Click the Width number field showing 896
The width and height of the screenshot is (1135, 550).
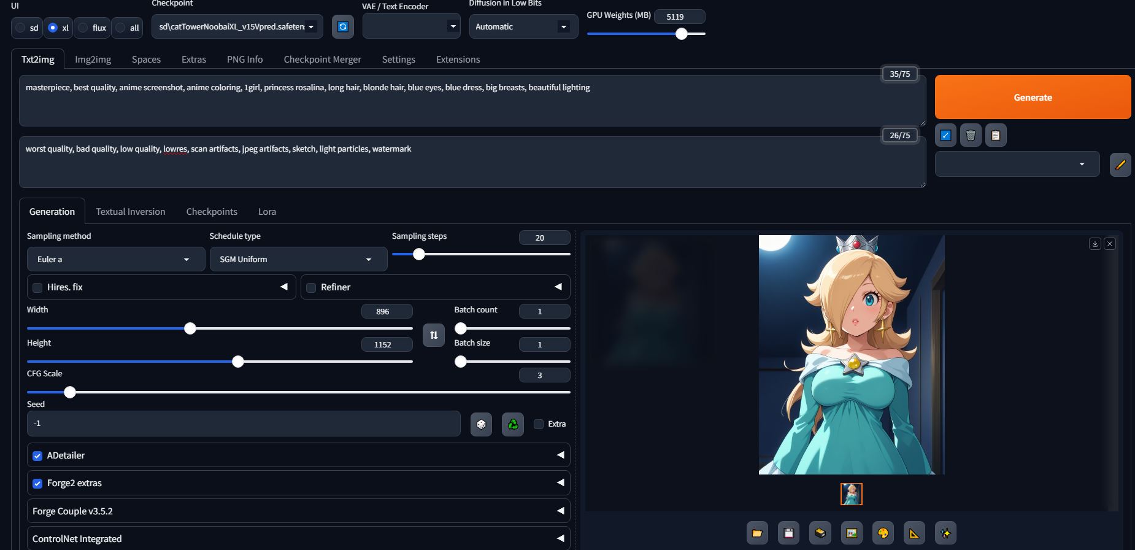coord(387,311)
